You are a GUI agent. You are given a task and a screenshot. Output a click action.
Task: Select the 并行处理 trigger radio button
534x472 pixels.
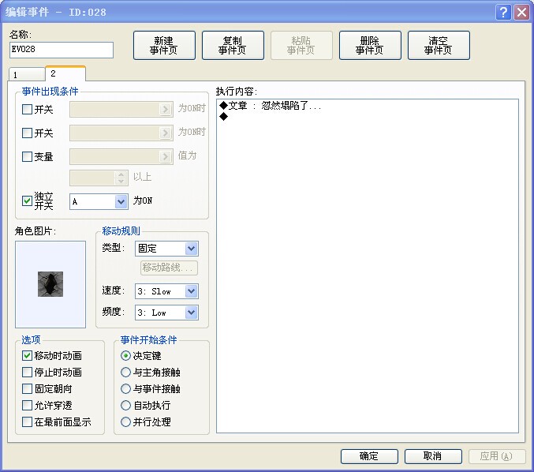(x=125, y=422)
